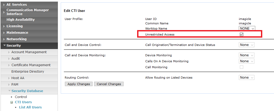Open the List All Users link

point(30,107)
